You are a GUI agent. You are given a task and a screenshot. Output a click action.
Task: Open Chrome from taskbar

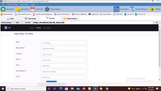pos(107,89)
